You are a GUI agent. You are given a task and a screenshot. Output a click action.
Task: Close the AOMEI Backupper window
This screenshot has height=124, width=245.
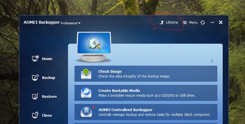221,22
